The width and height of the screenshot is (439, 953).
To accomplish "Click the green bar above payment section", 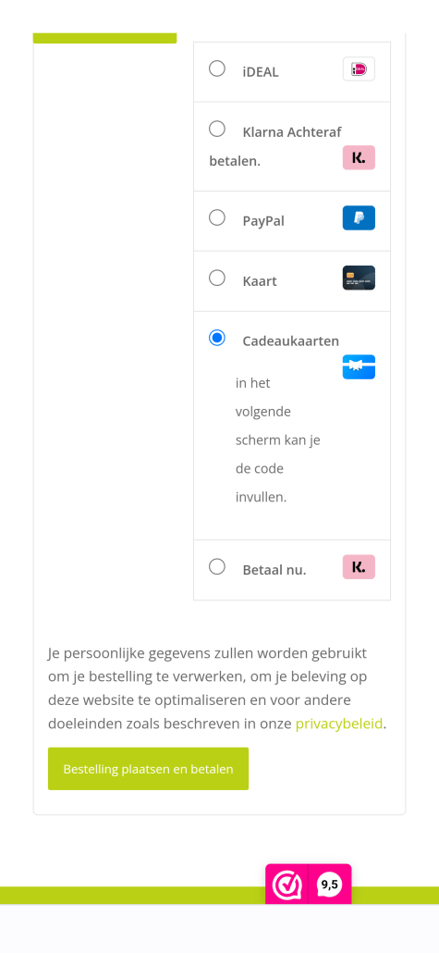I will coord(104,38).
